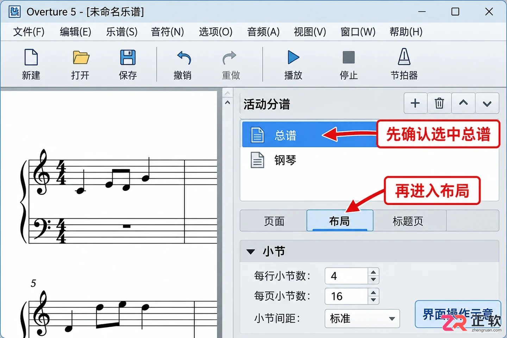This screenshot has height=338, width=507.
Task: Move the selected part up
Action: (463, 103)
